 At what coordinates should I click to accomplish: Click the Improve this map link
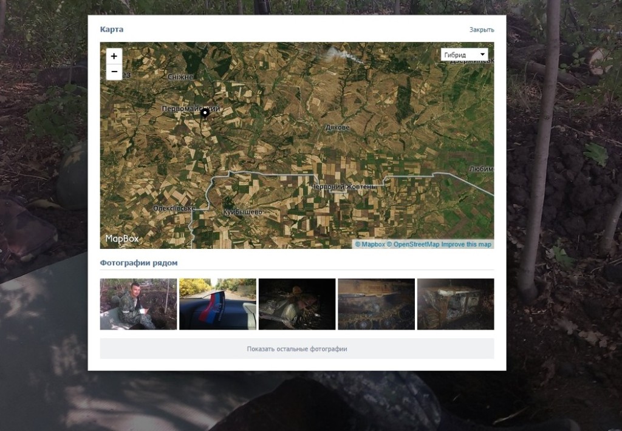[x=466, y=244]
